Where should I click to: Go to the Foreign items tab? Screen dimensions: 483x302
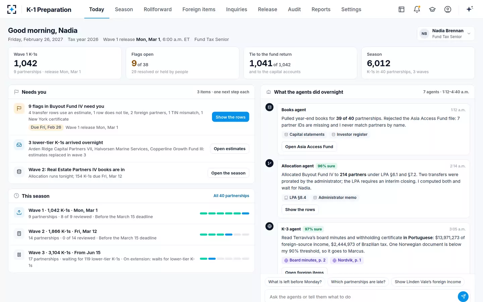pos(199,9)
